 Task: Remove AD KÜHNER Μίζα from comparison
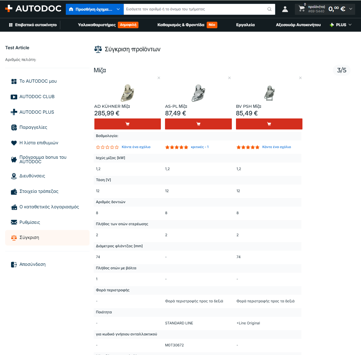tap(159, 78)
